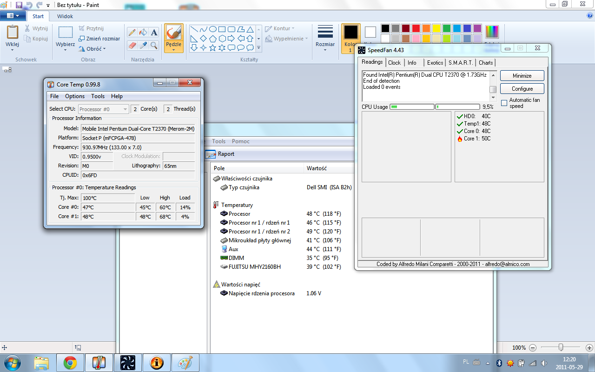Select the Fill with color bucket tool
Image resolution: width=595 pixels, height=372 pixels.
[143, 33]
